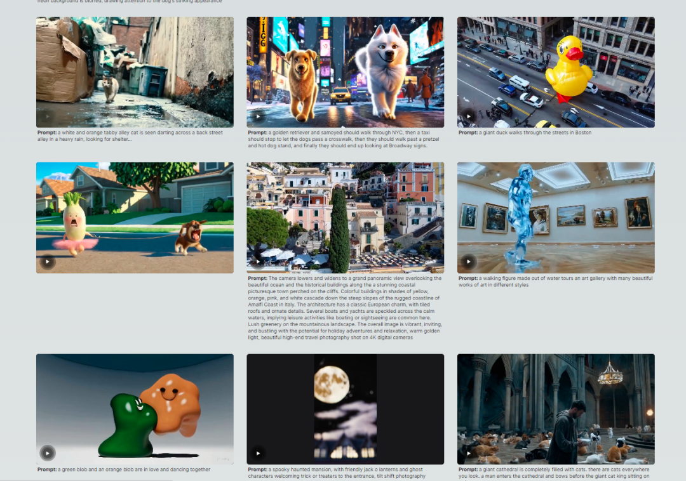Open the water figure gallery thumbnail
The width and height of the screenshot is (686, 481).
point(556,218)
